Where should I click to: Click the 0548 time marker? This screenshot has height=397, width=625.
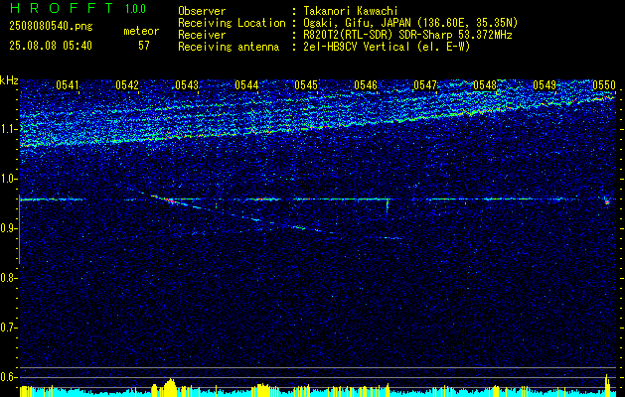pos(485,84)
